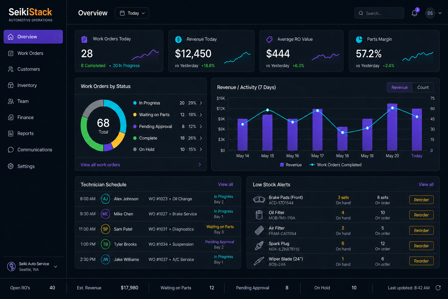Screen dimensions: 448x299
Task: View all in Technician Schedule
Action: [x=225, y=185]
